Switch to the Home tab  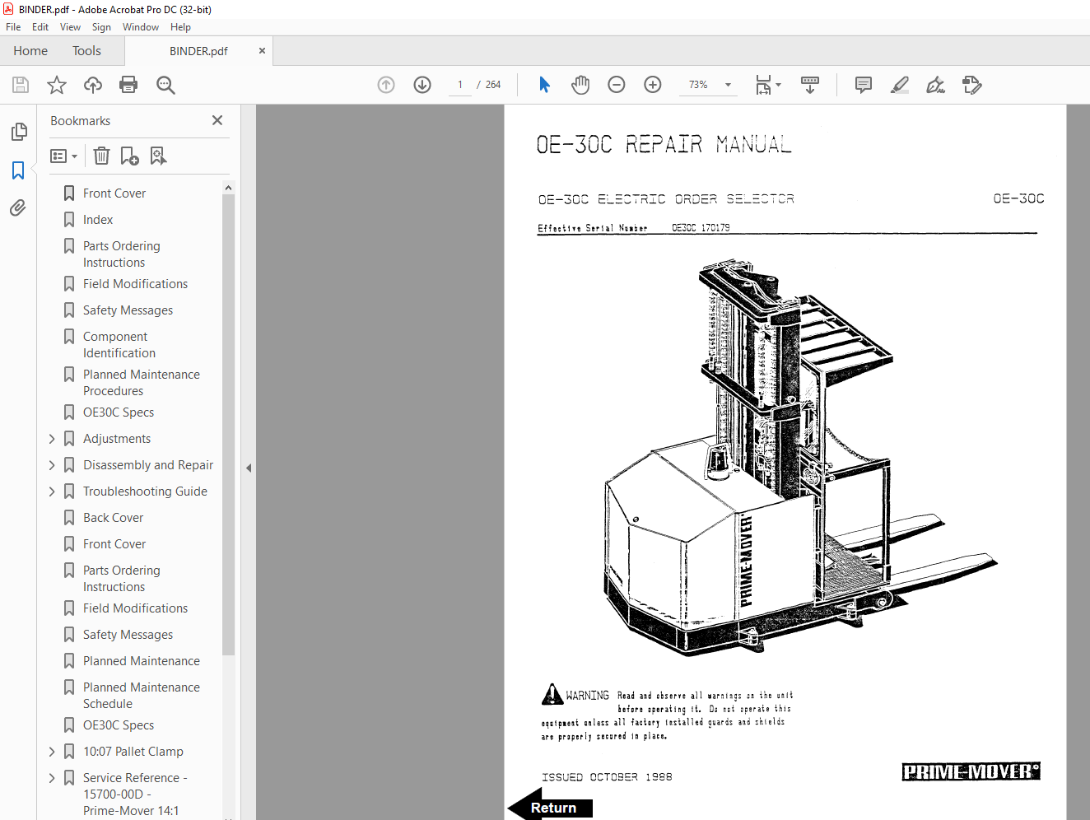30,51
